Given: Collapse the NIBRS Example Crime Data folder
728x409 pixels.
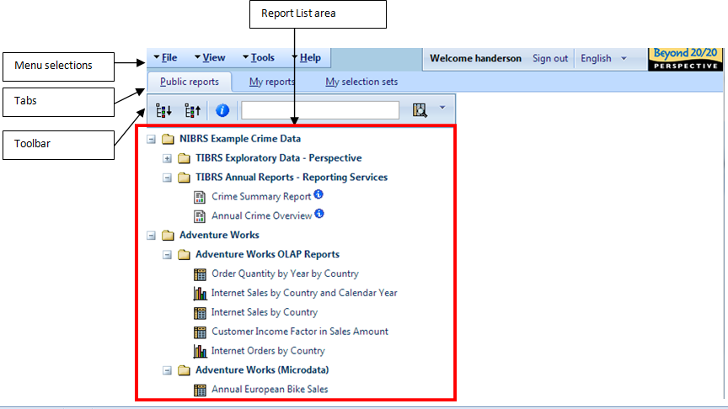Looking at the screenshot, I should pos(151,139).
